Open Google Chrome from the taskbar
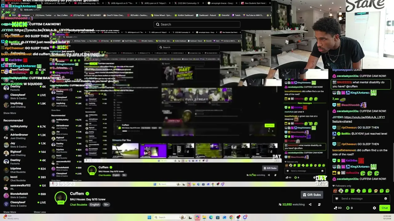This screenshot has height=221, width=394. (x=231, y=217)
